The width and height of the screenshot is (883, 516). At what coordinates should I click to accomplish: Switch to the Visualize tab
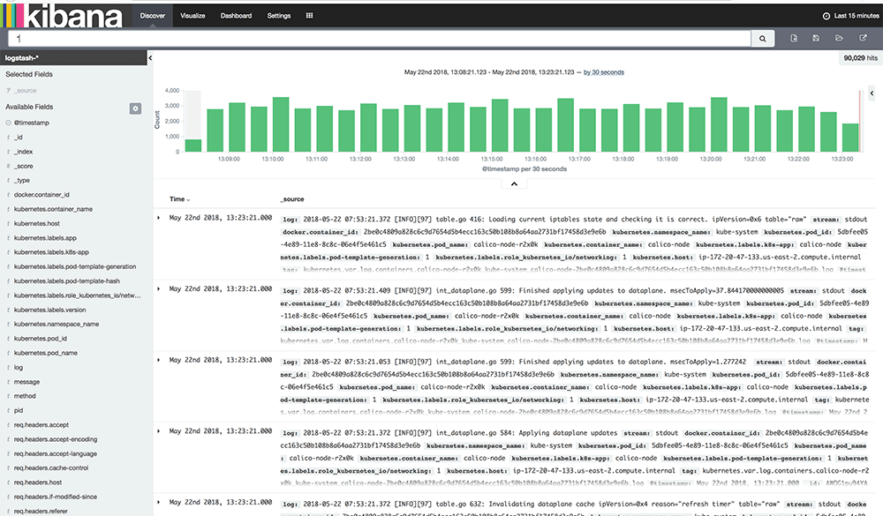point(192,15)
